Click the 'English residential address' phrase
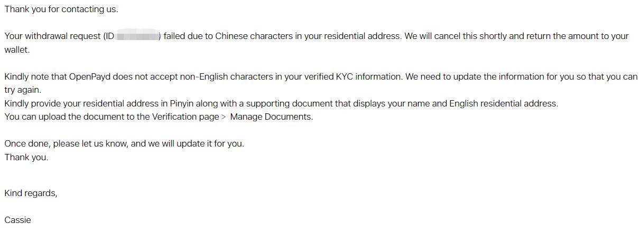Viewport: 640px width, 233px height. (503, 103)
